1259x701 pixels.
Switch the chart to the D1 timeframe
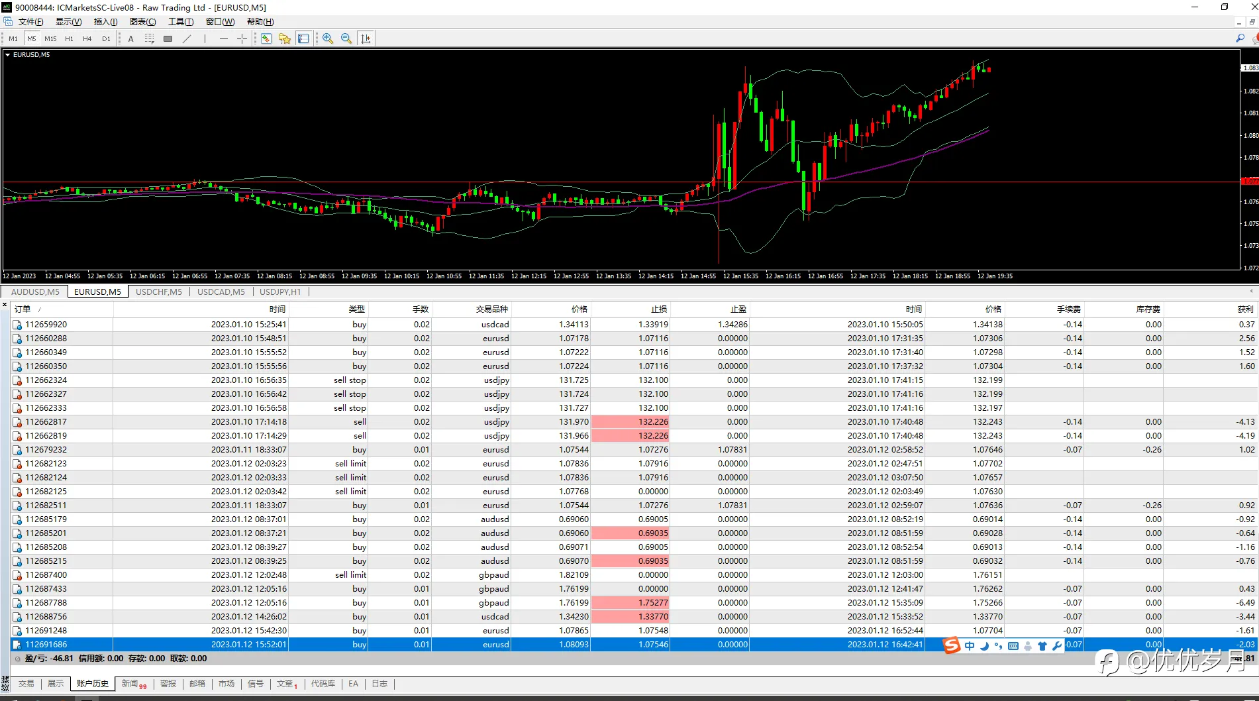coord(106,38)
